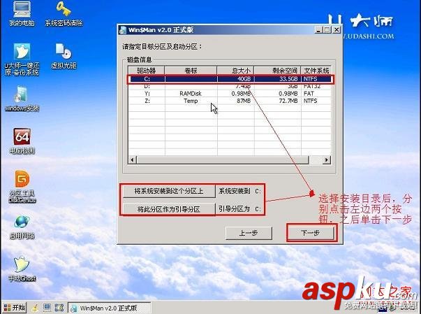This screenshot has height=314, width=421.
Task: Select the D: drive row
Action: coord(230,86)
